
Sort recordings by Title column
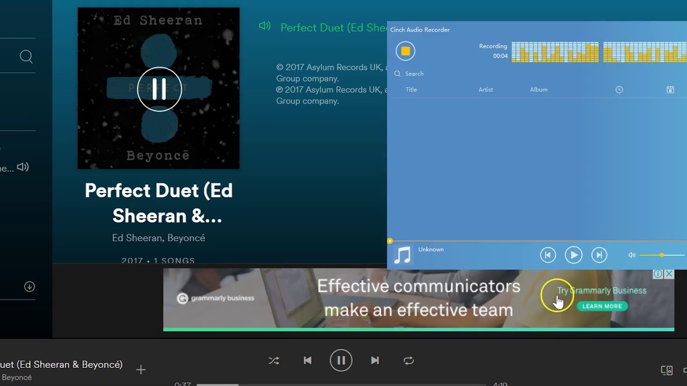[x=411, y=90]
